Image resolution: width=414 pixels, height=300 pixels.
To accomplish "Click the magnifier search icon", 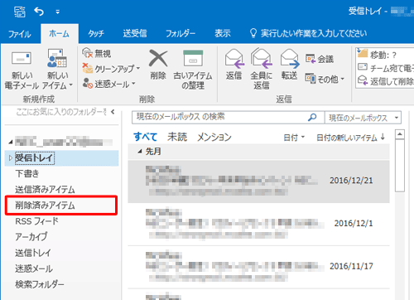I will (x=312, y=118).
